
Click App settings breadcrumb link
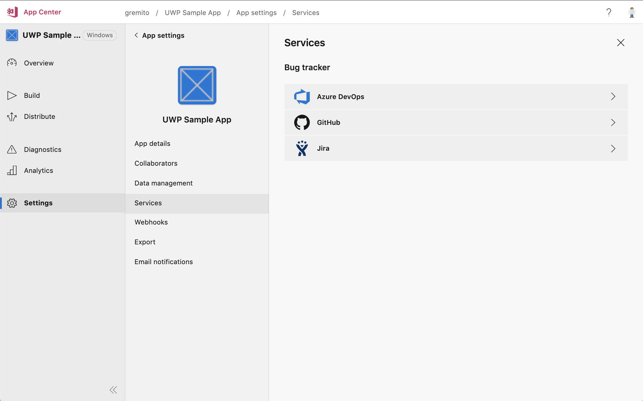coord(256,13)
